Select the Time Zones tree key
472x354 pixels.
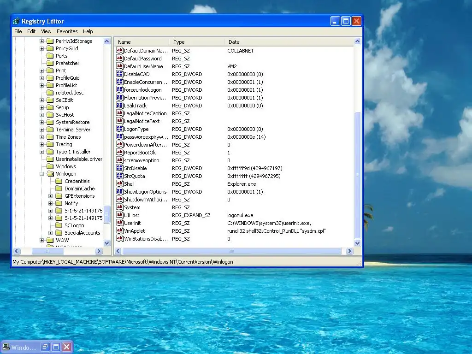click(x=68, y=137)
